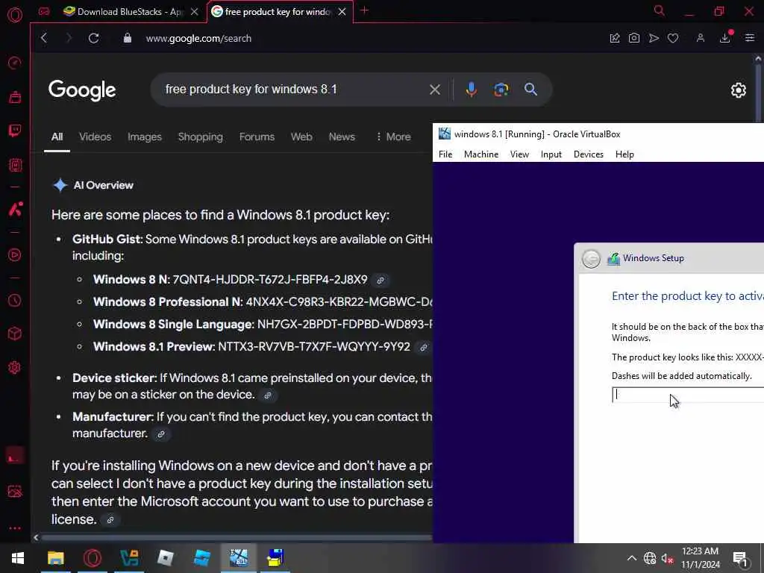Select the Videos search tab

pyautogui.click(x=95, y=137)
